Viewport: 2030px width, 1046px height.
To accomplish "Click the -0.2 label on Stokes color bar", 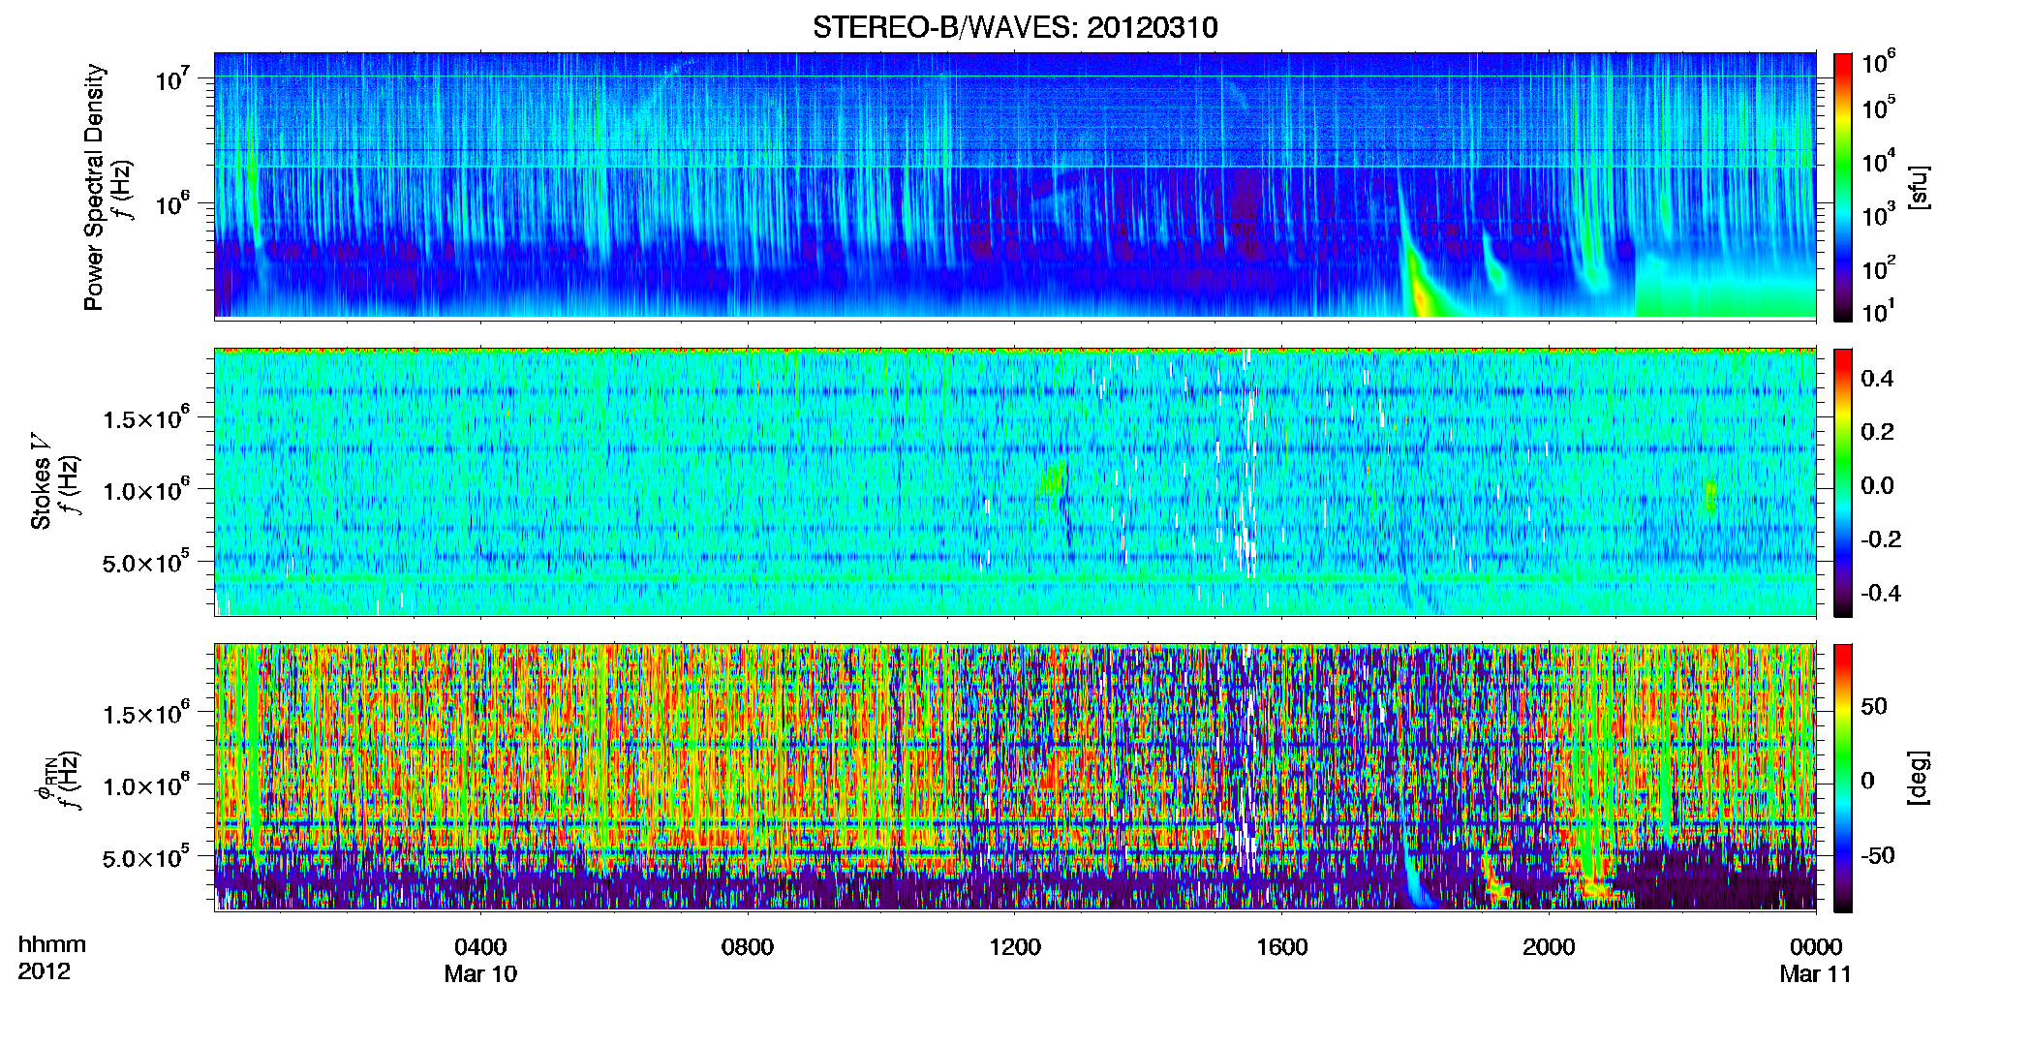I will (x=1881, y=539).
